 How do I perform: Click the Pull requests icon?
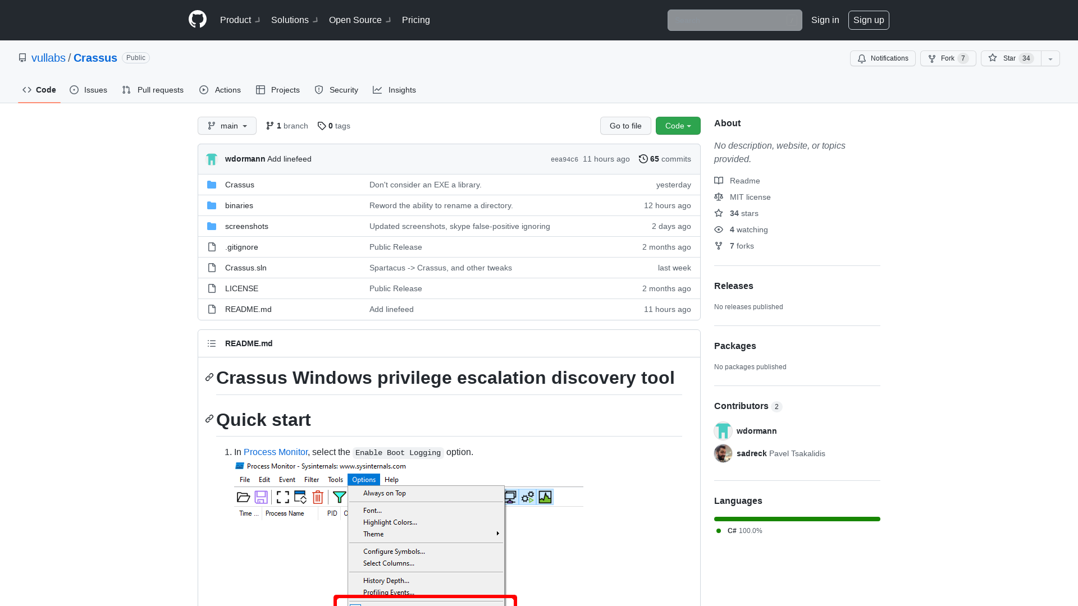click(x=127, y=90)
